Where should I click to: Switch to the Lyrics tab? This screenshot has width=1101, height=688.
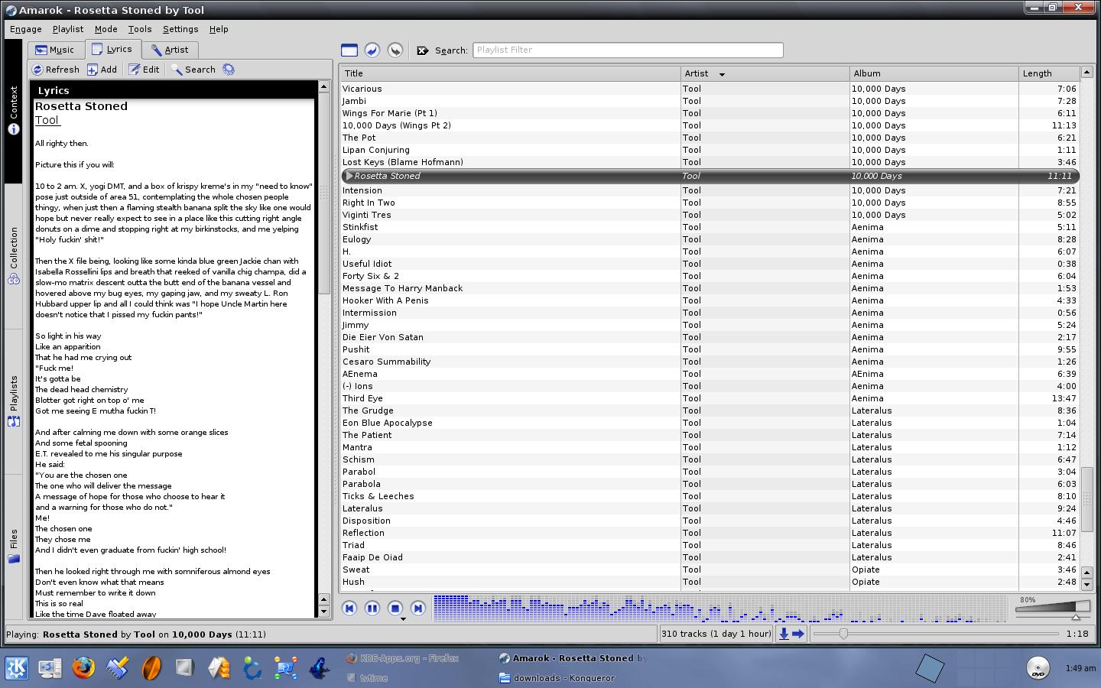(x=112, y=49)
